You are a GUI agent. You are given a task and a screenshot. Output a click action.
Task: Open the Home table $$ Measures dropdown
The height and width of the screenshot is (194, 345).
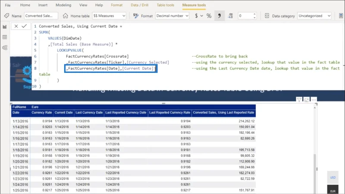[109, 16]
